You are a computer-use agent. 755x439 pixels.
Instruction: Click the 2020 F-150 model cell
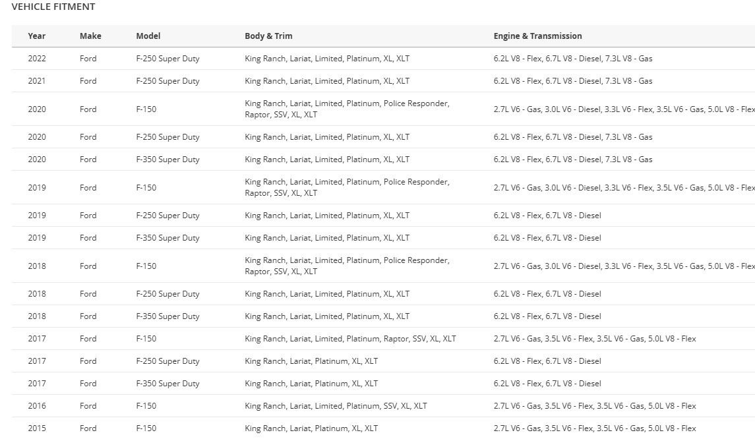coord(146,109)
